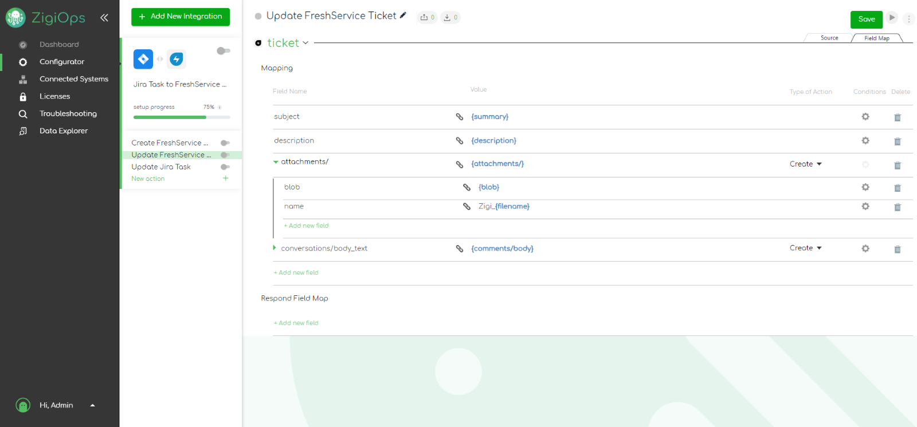Click the upload counter icon
The width and height of the screenshot is (917, 427).
(x=428, y=18)
